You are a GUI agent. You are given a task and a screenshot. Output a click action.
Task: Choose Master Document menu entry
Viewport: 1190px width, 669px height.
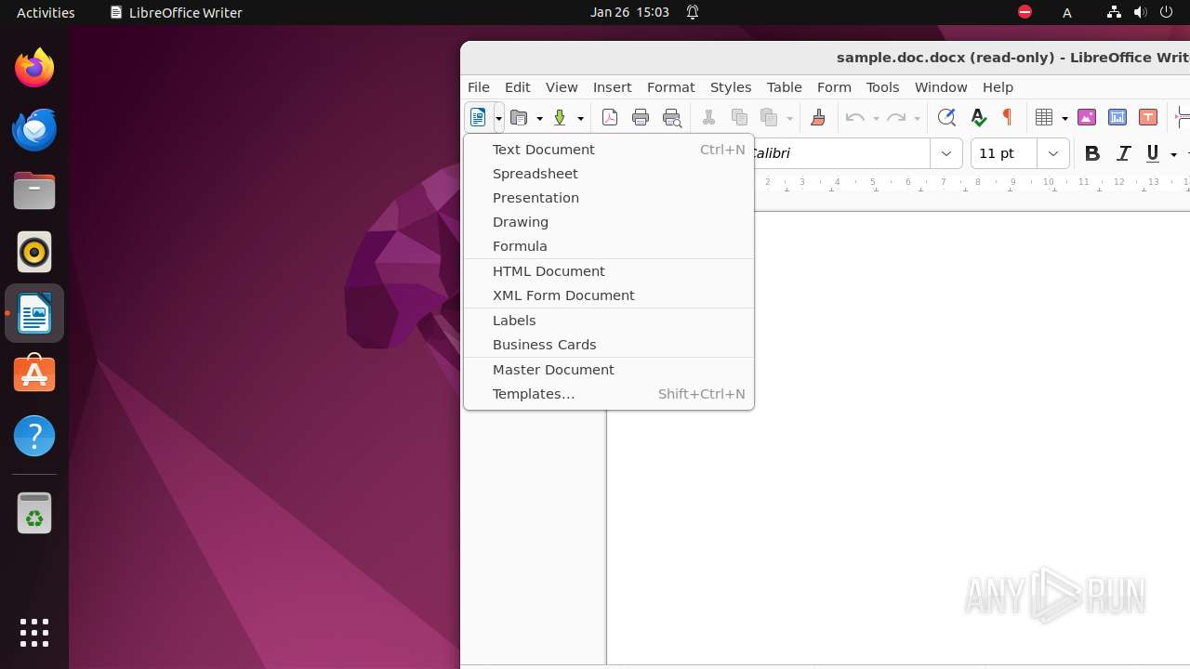(x=608, y=369)
